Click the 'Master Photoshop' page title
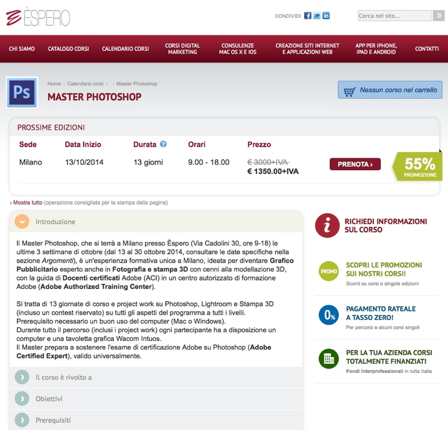Viewport: 448px width, 430px height. click(x=95, y=97)
